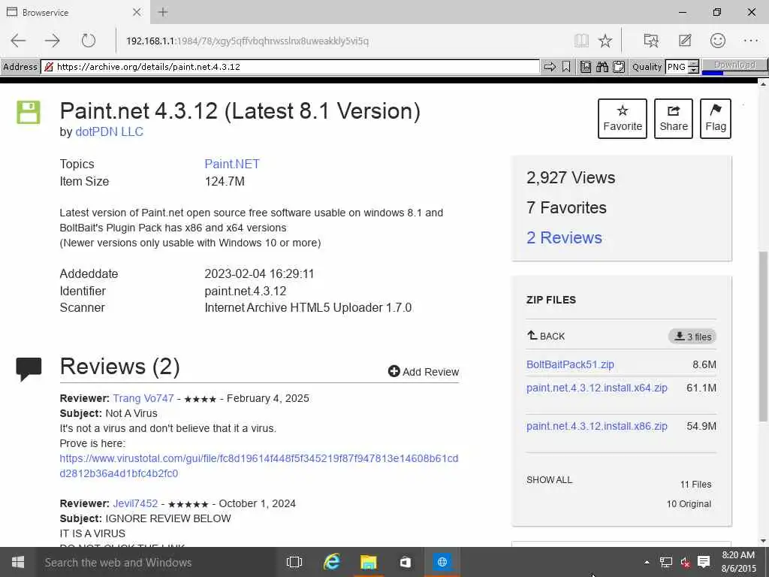
Task: Click the binoculars find icon
Action: pos(602,67)
